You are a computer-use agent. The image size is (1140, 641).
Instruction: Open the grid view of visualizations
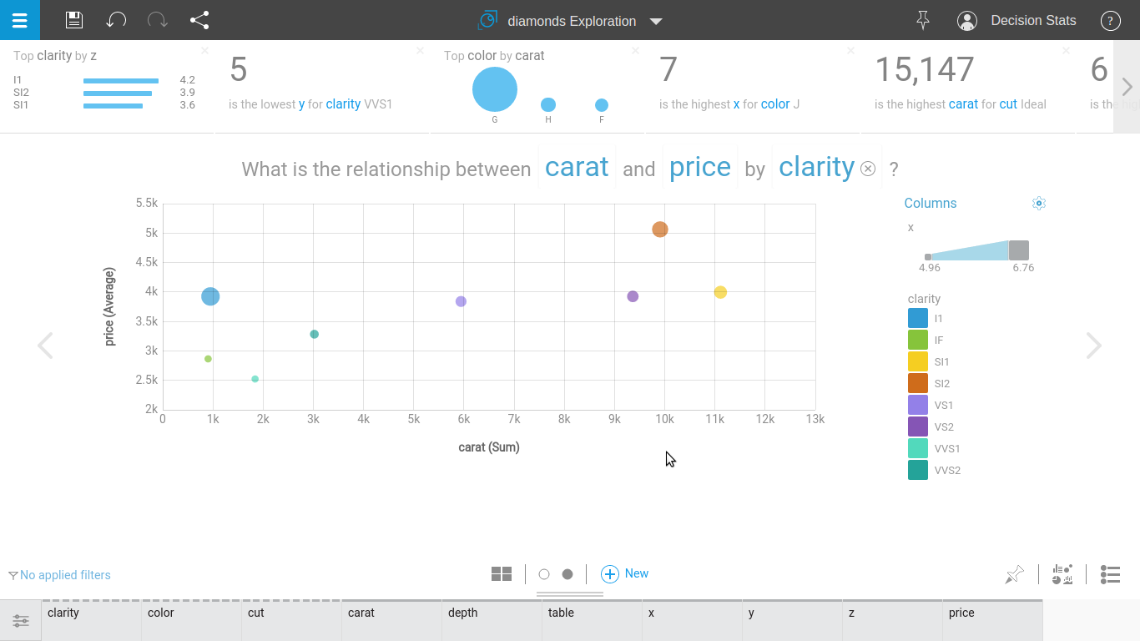pos(502,573)
